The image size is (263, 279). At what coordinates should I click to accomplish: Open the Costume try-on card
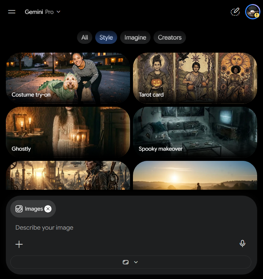pos(68,78)
